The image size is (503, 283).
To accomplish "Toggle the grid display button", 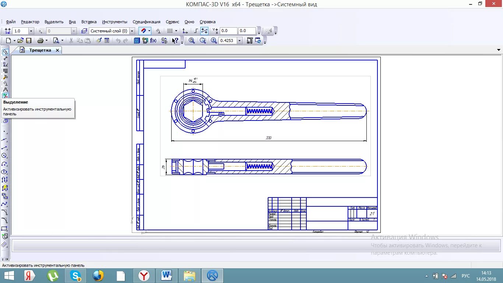I will (x=169, y=31).
